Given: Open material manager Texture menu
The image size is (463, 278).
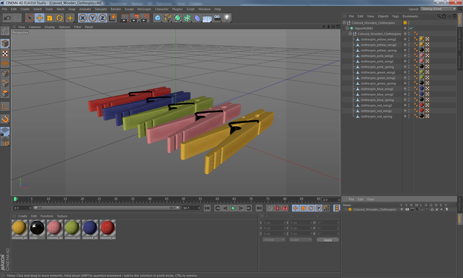Looking at the screenshot, I should [62, 216].
